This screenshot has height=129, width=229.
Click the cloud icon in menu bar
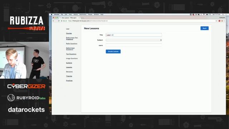pos(199,14)
